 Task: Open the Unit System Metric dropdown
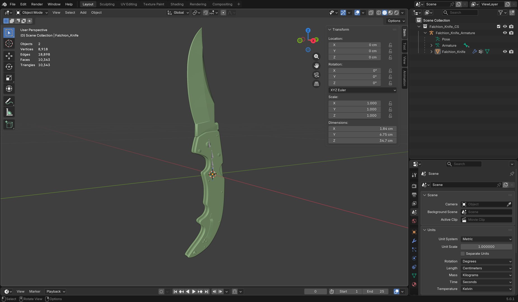pyautogui.click(x=486, y=239)
